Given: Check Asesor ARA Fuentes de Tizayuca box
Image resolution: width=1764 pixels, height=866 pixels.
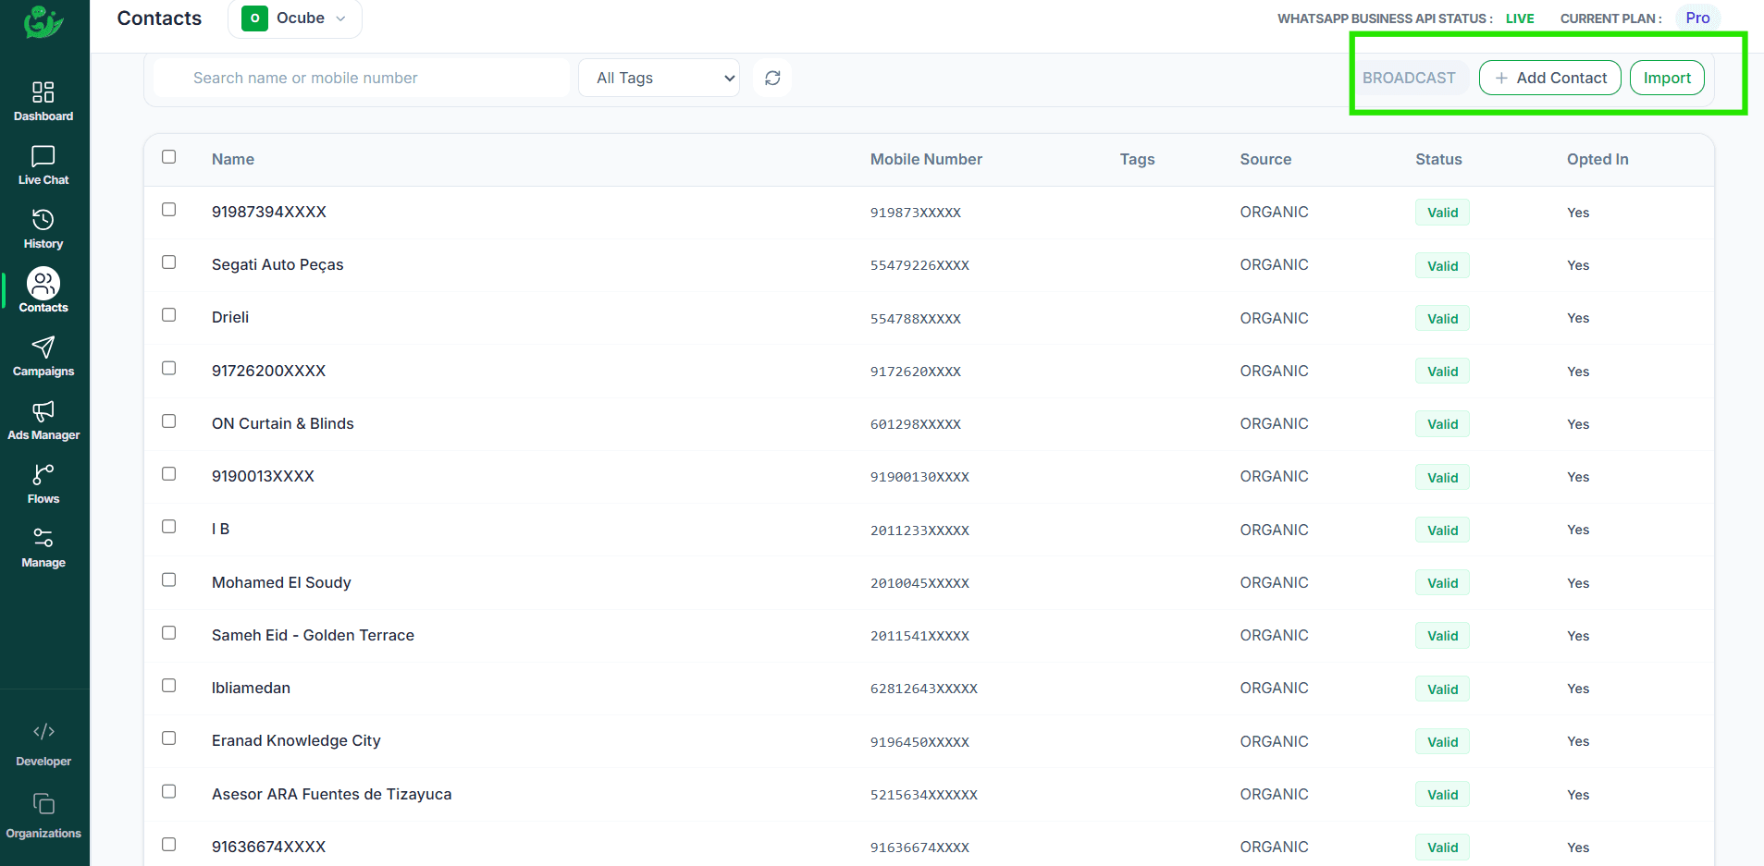Looking at the screenshot, I should point(168,792).
